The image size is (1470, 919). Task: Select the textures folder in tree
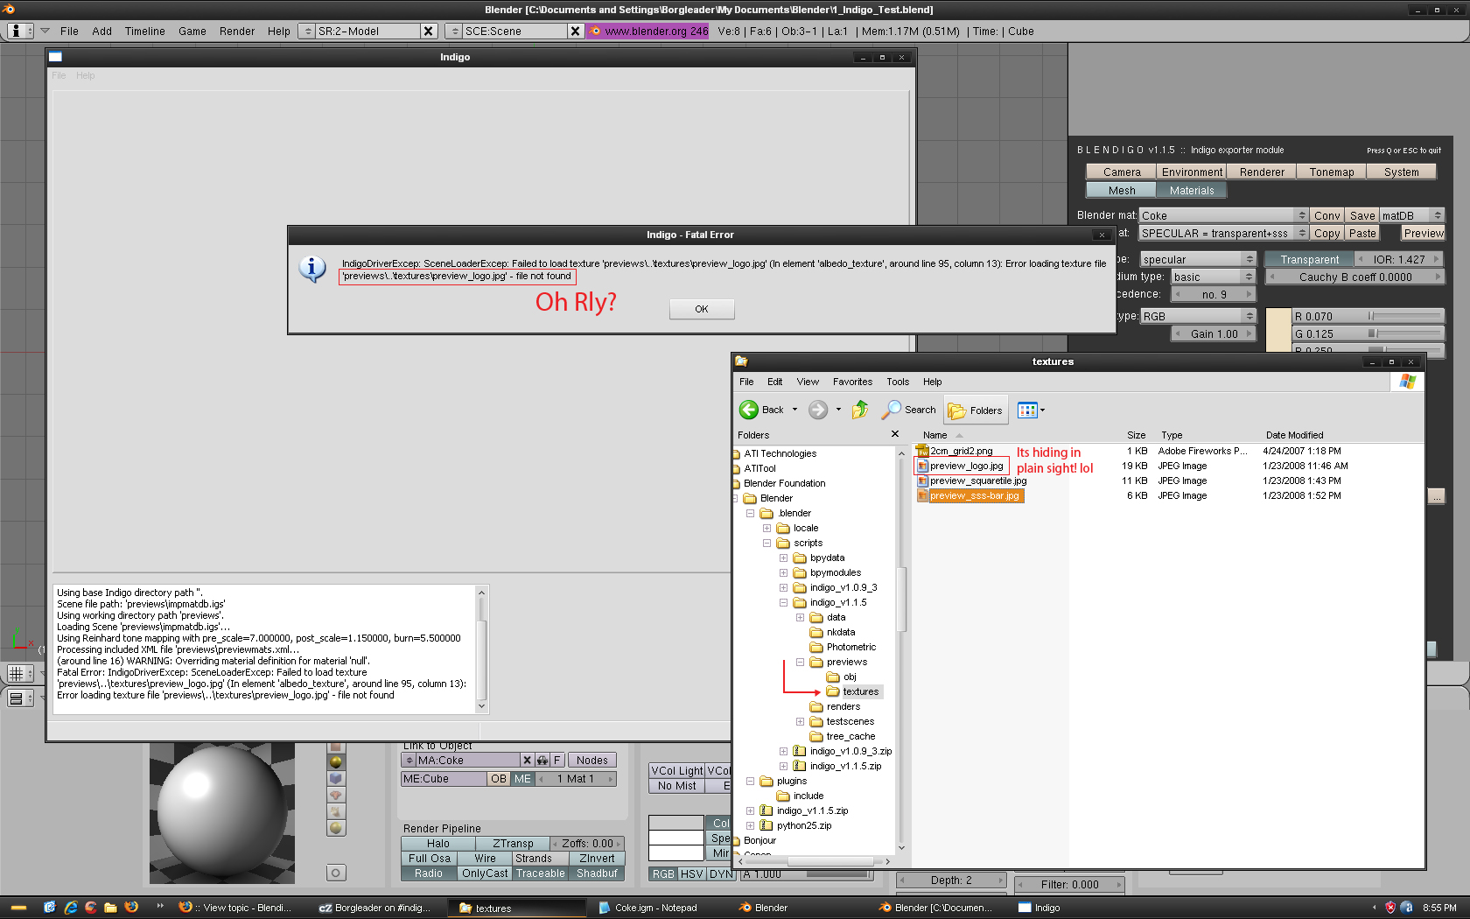pos(860,691)
